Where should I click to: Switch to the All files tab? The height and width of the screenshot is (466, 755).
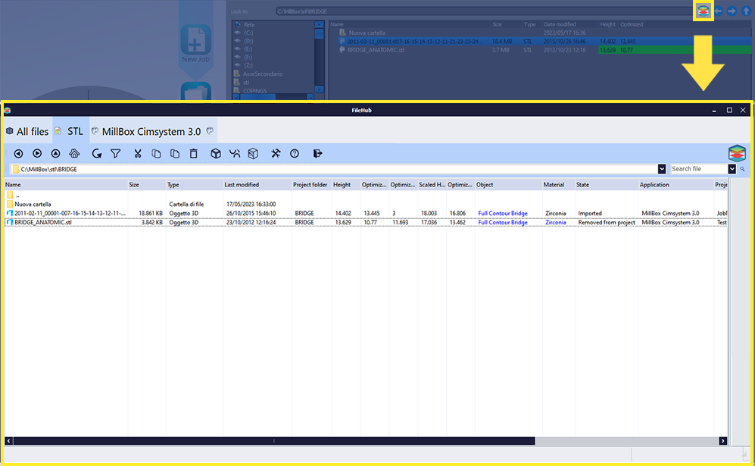tap(27, 132)
